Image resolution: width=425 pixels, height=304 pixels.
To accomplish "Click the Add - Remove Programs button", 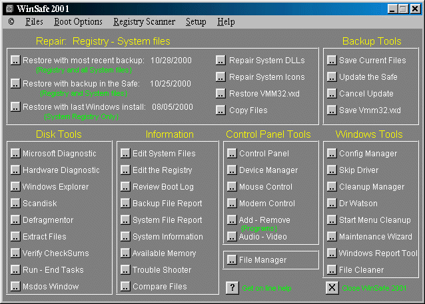I will [x=232, y=220].
